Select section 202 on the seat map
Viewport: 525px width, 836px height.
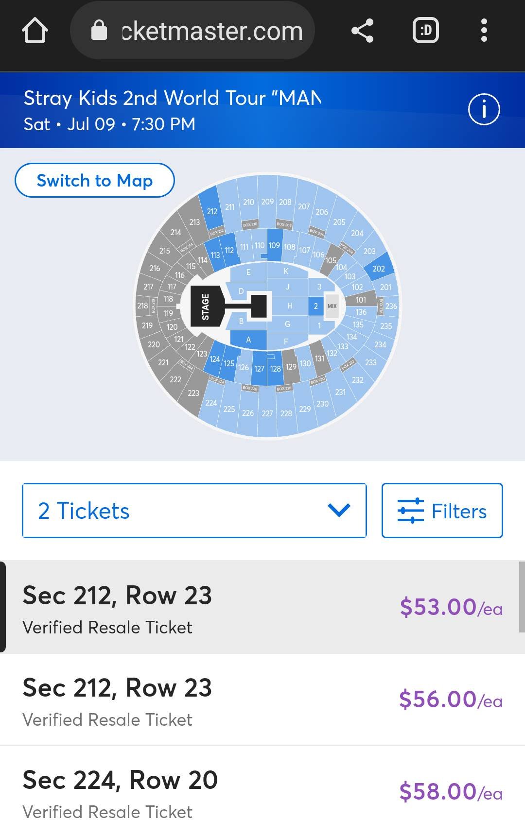click(x=379, y=269)
